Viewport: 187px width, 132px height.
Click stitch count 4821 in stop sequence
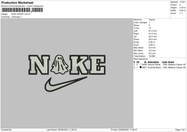click(144, 68)
